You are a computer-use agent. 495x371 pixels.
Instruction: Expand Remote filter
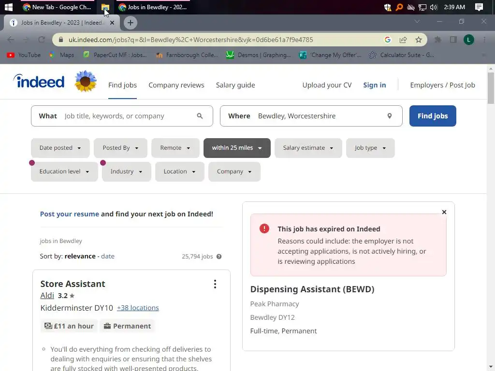[175, 148]
